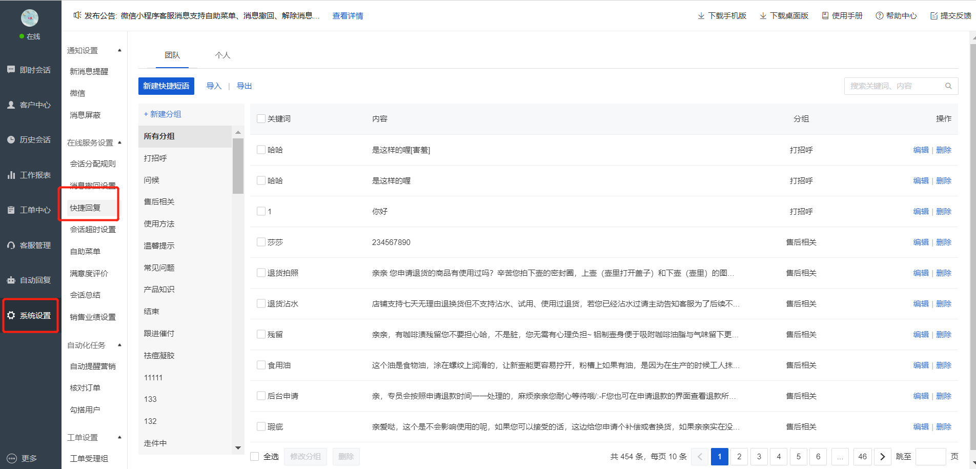The height and width of the screenshot is (469, 976).
Task: Click the user avatar at top left
Action: pyautogui.click(x=30, y=18)
